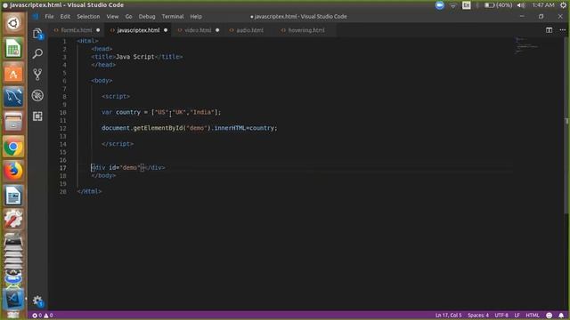Open the Debug view in activity bar

click(37, 95)
